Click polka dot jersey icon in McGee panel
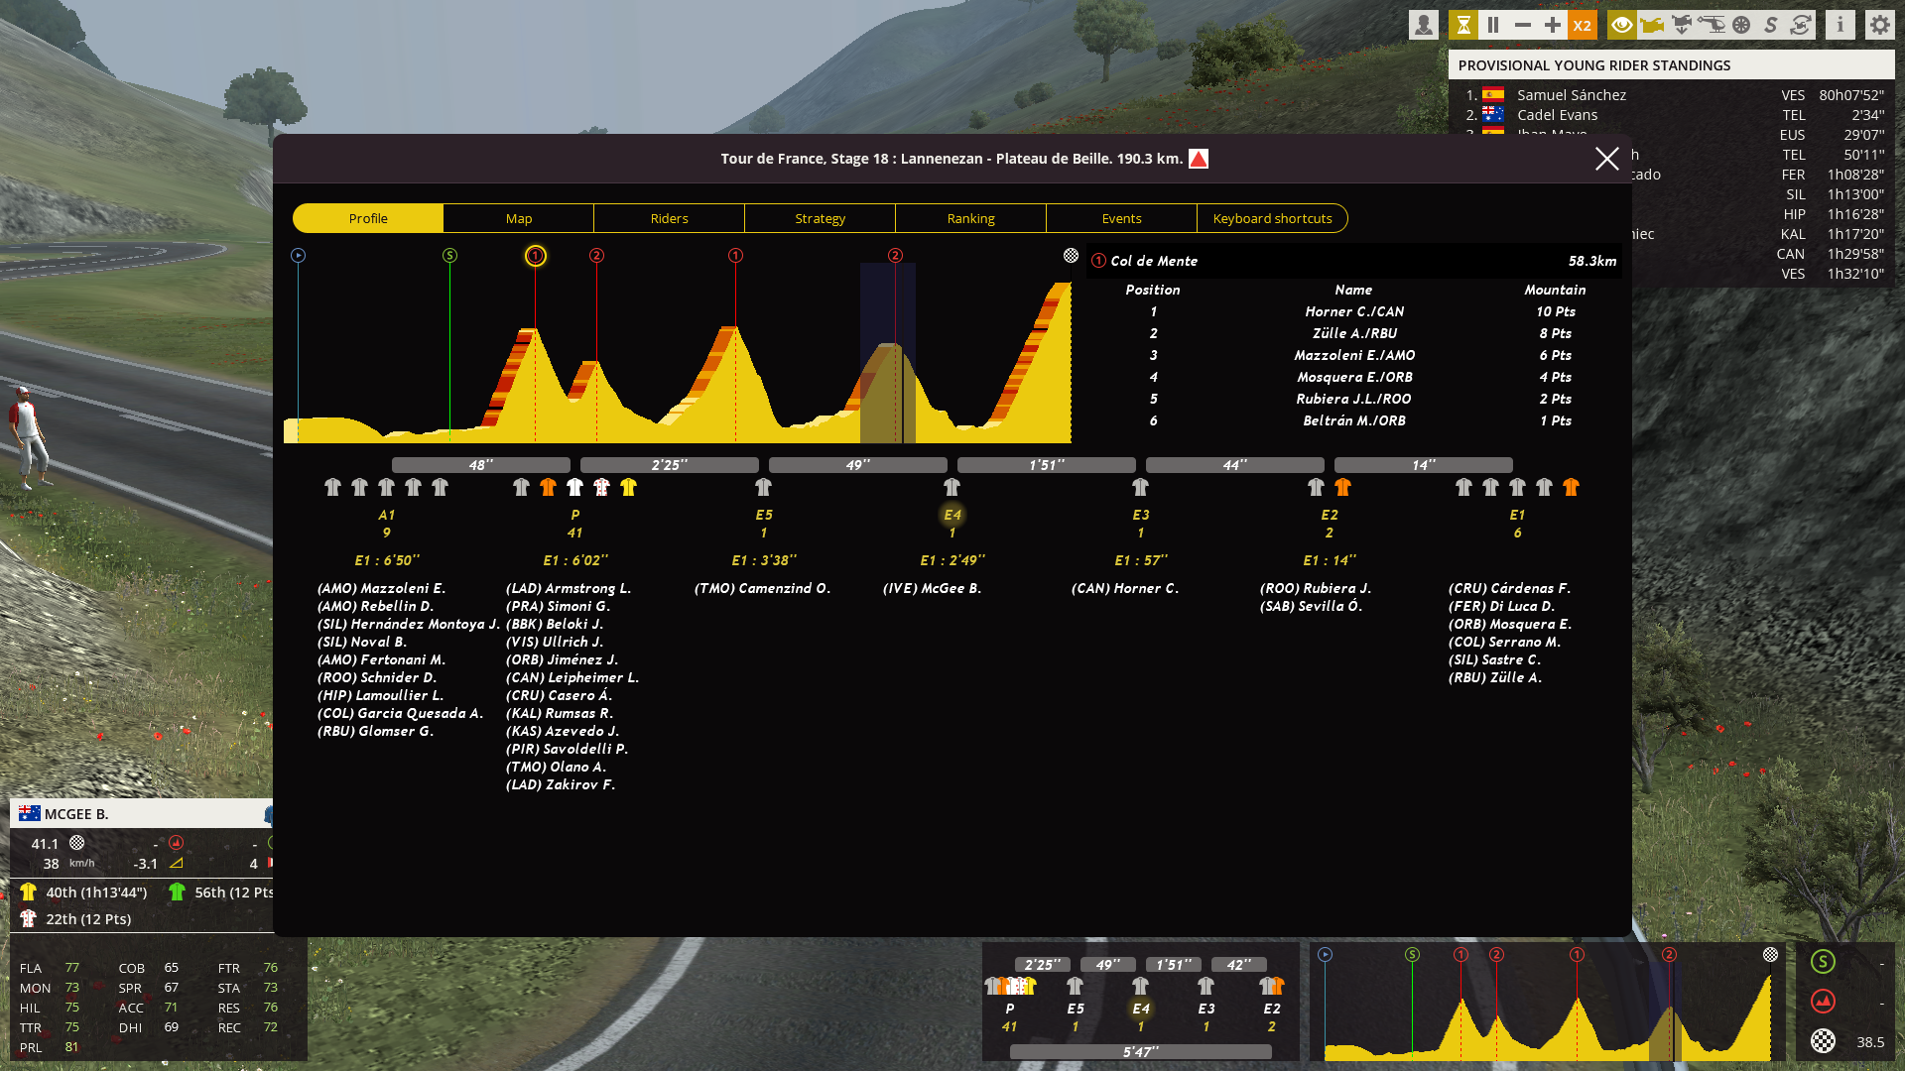The height and width of the screenshot is (1071, 1905). pos(28,918)
